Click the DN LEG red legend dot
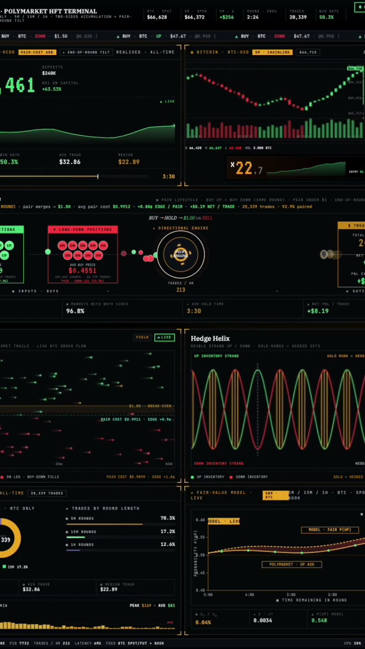365x649 pixels. (2, 477)
